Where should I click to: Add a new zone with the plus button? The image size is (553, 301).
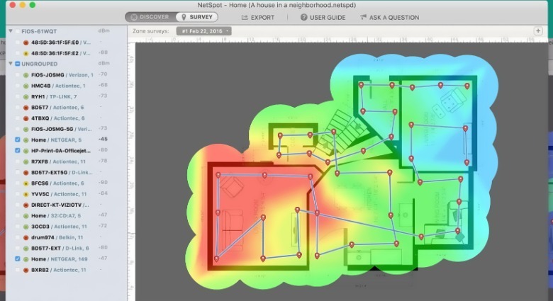click(538, 31)
